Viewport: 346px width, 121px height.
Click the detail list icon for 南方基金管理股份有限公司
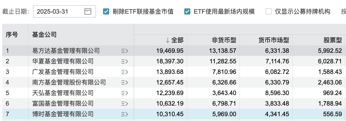click(x=125, y=83)
